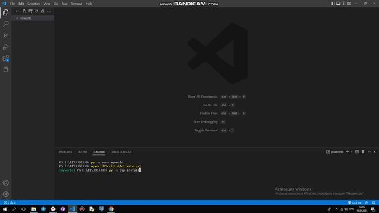Create a new terminal with plus icon

(348, 151)
